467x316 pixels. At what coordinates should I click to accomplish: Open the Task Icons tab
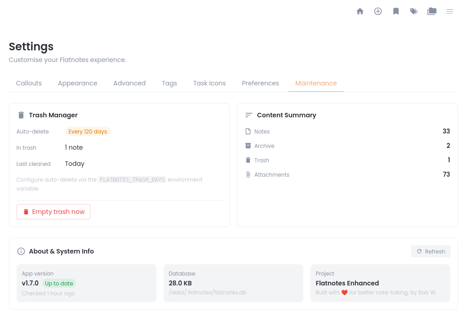[209, 83]
